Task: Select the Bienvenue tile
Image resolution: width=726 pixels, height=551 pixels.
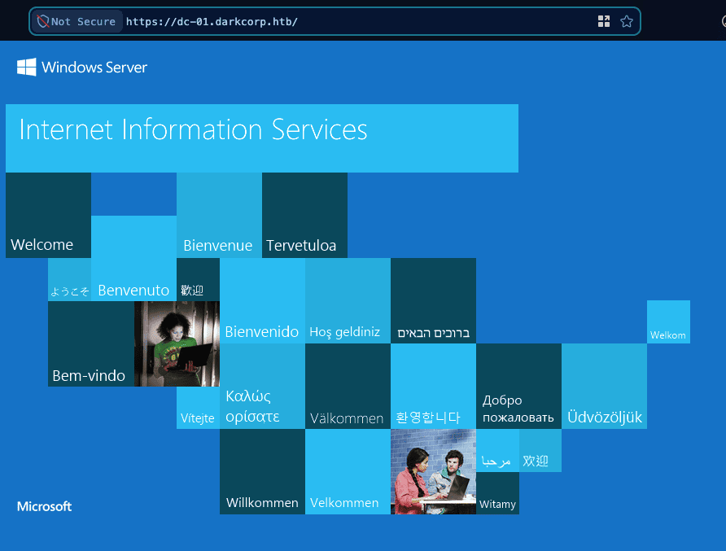Action: (x=219, y=216)
